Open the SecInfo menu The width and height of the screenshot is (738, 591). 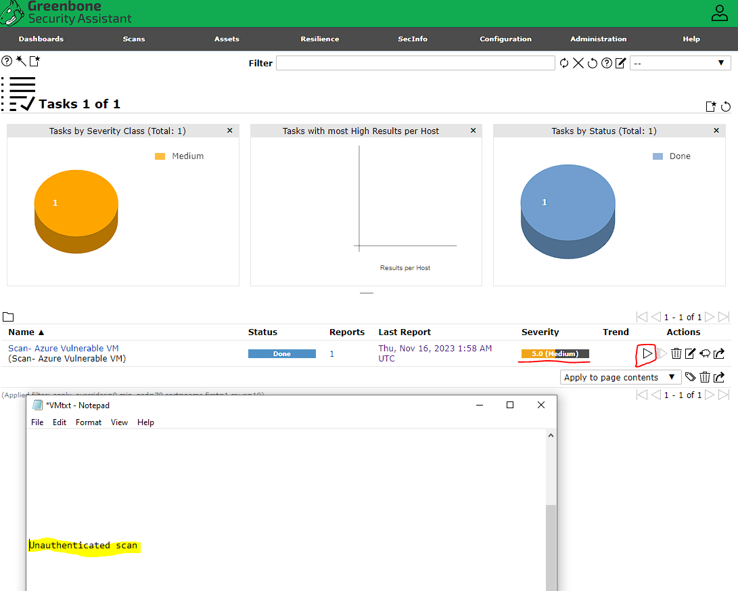(413, 39)
